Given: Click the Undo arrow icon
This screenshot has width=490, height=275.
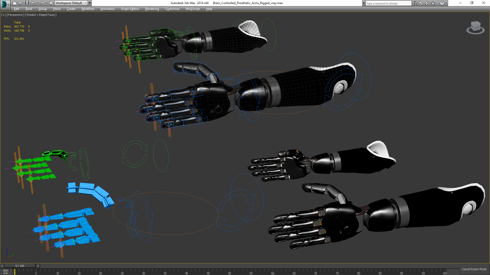Looking at the screenshot, I should click(x=33, y=3).
